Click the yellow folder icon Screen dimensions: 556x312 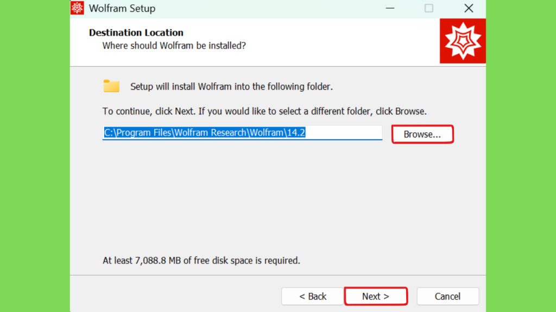111,86
